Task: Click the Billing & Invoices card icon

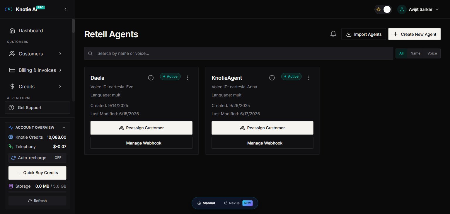Action: (x=12, y=70)
